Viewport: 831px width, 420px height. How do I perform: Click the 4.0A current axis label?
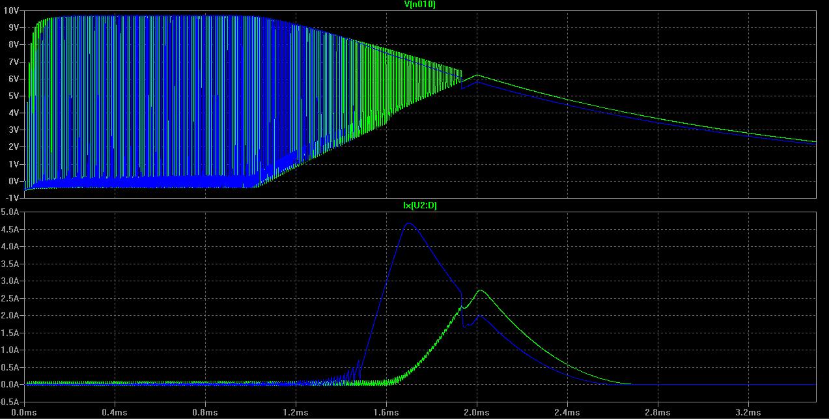tap(11, 247)
